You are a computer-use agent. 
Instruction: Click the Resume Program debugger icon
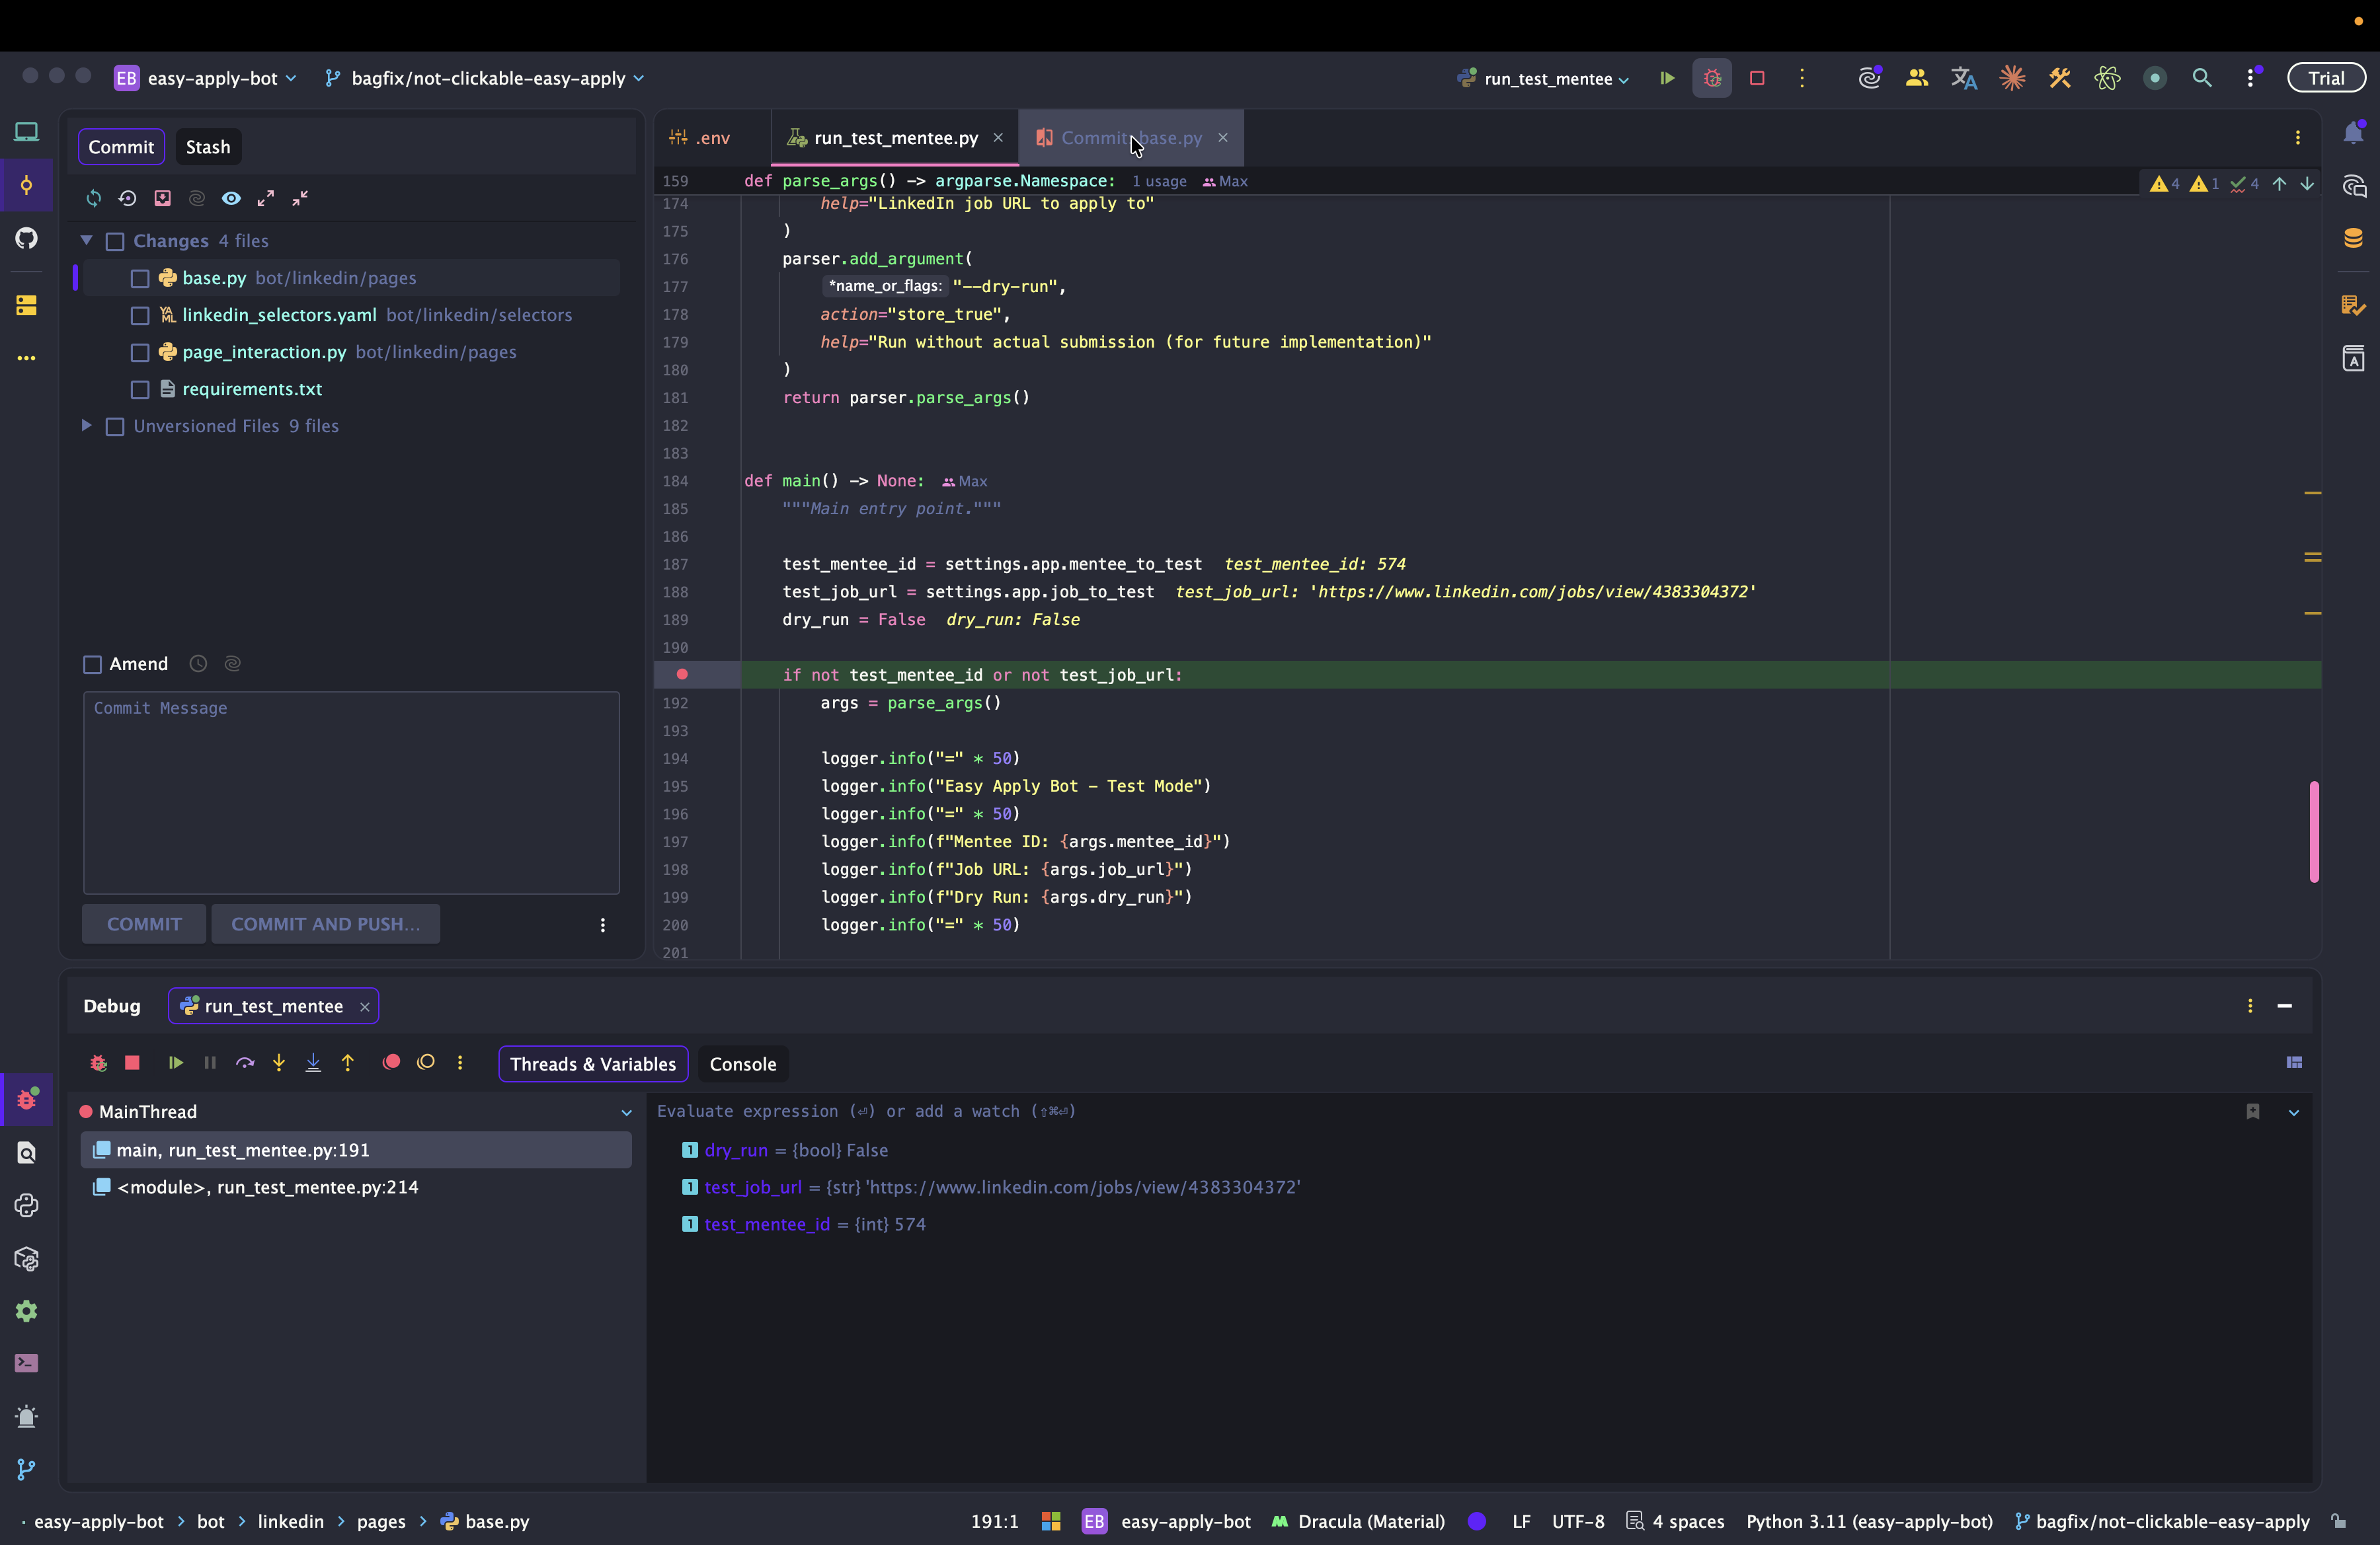(176, 1063)
